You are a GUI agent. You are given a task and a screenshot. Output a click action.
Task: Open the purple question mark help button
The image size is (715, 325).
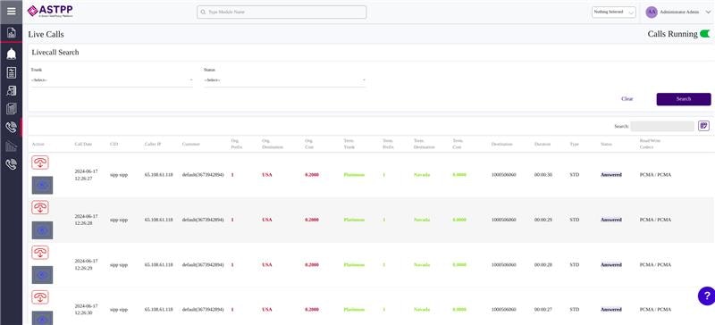pyautogui.click(x=706, y=296)
